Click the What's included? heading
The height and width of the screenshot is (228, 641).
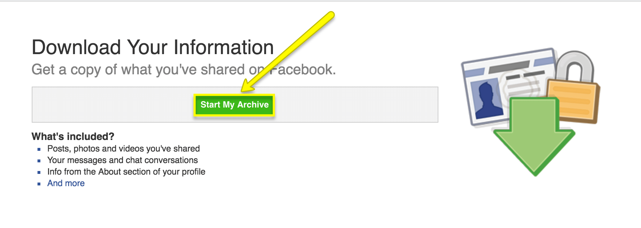pos(73,136)
